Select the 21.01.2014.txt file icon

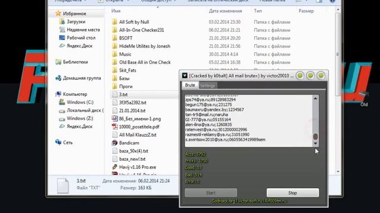115,111
